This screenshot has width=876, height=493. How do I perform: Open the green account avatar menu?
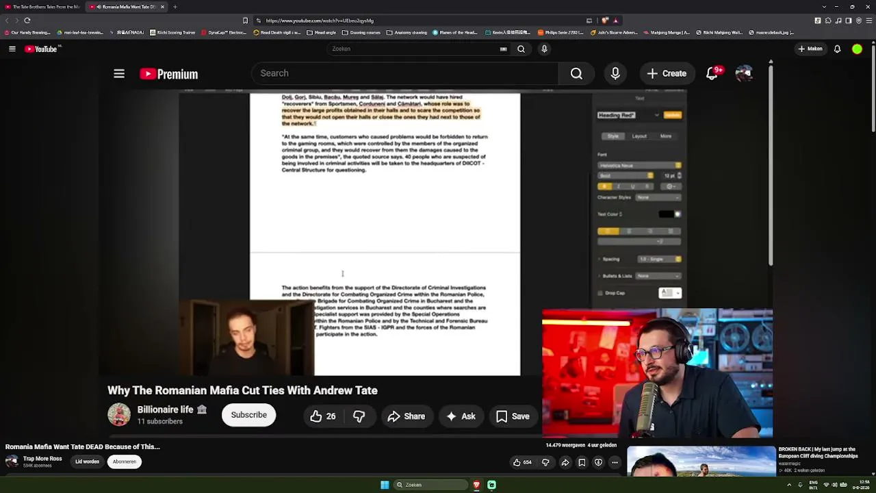(857, 49)
